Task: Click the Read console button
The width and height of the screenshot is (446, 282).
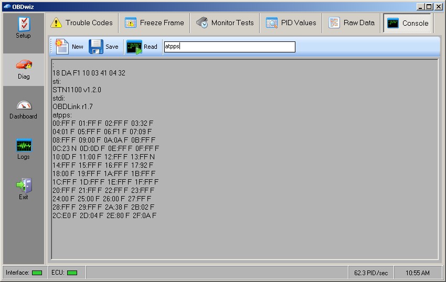Action: tap(142, 47)
